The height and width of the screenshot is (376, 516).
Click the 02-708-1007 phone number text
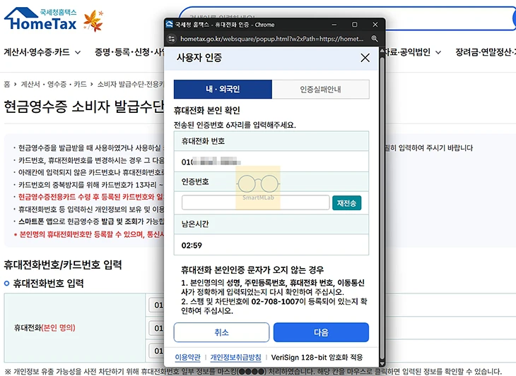(x=275, y=301)
